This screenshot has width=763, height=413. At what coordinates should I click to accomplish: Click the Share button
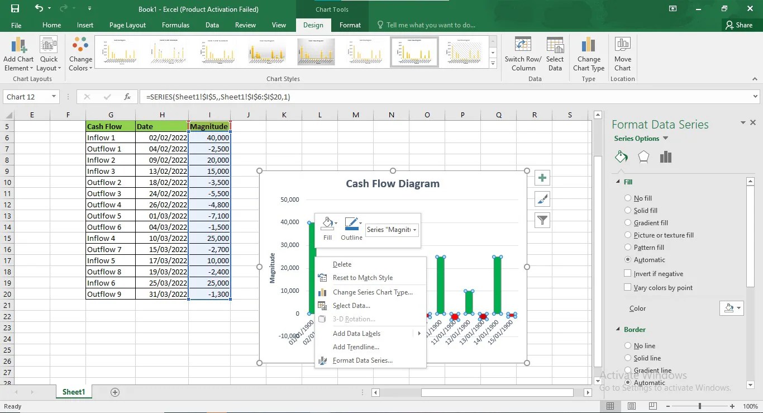click(741, 25)
